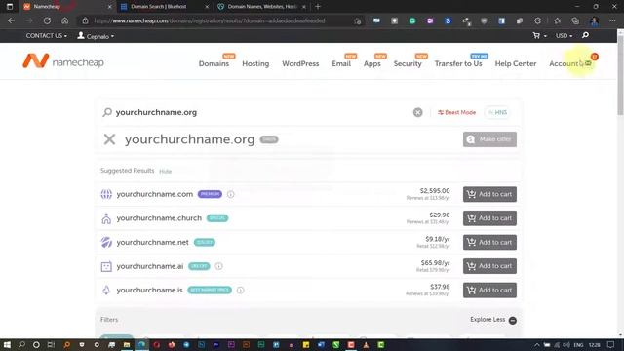624x351 pixels.
Task: Click the account notification mail icon
Action: (588, 63)
